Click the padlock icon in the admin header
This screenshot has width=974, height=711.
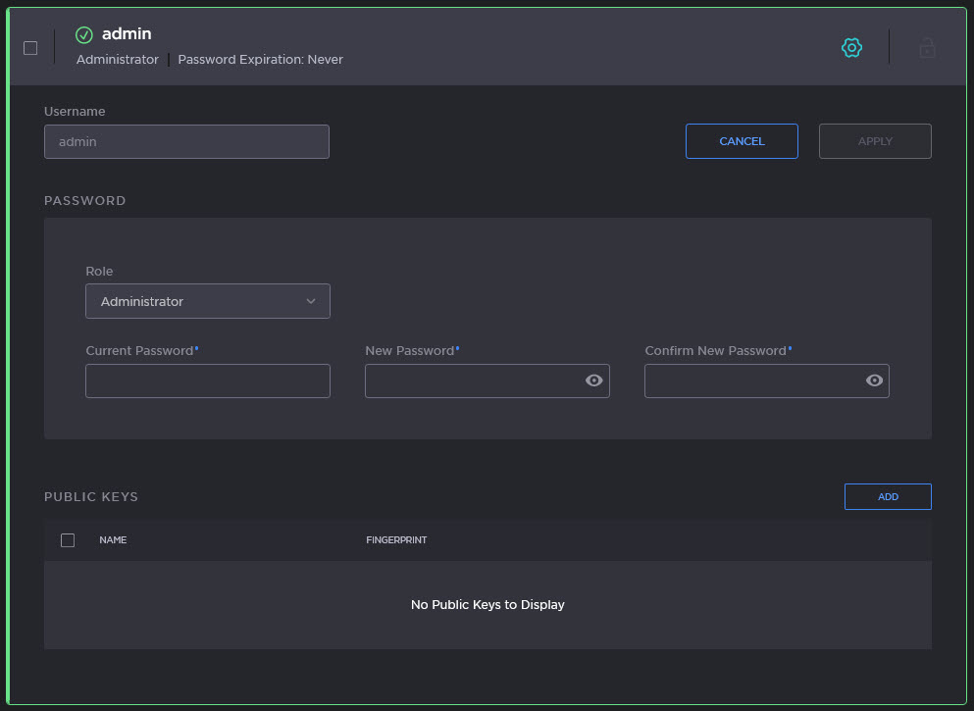pyautogui.click(x=927, y=47)
